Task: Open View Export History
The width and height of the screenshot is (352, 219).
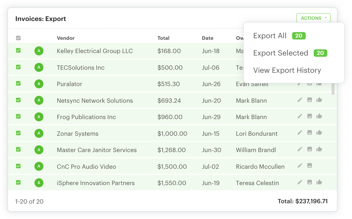Action: pyautogui.click(x=287, y=70)
